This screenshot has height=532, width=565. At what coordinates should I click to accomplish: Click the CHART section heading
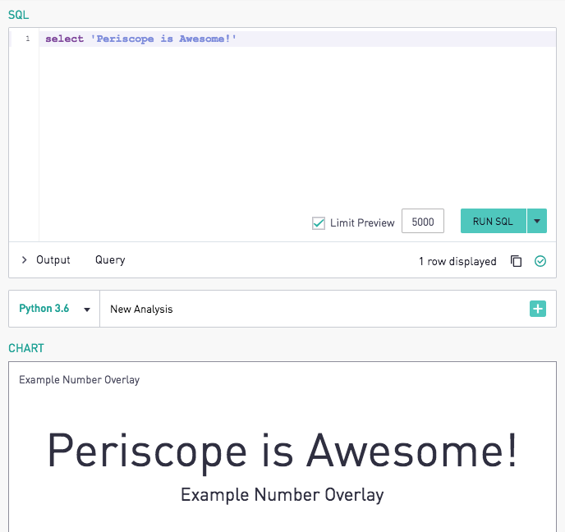[26, 348]
